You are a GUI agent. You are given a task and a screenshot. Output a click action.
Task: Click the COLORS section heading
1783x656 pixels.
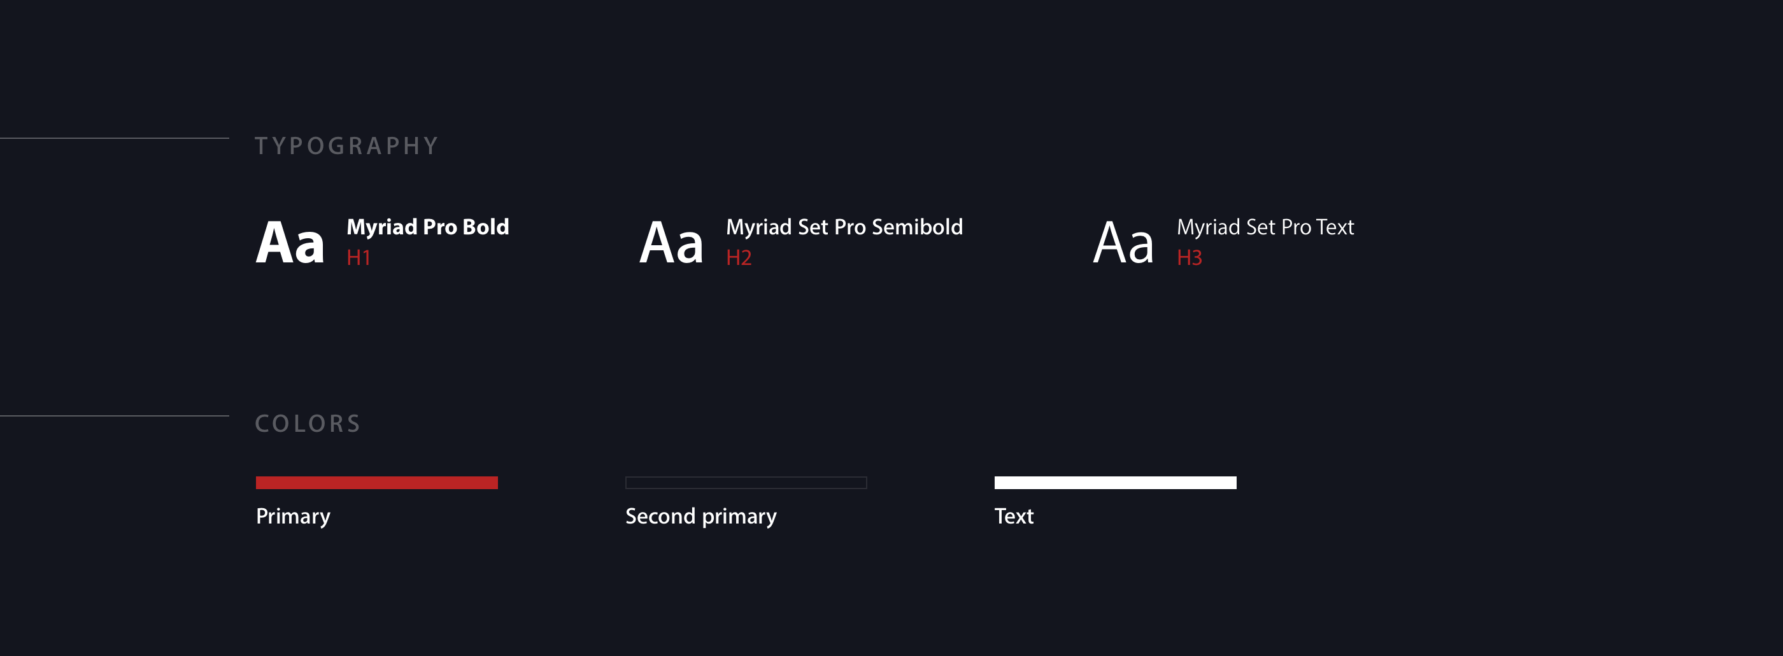pos(308,424)
